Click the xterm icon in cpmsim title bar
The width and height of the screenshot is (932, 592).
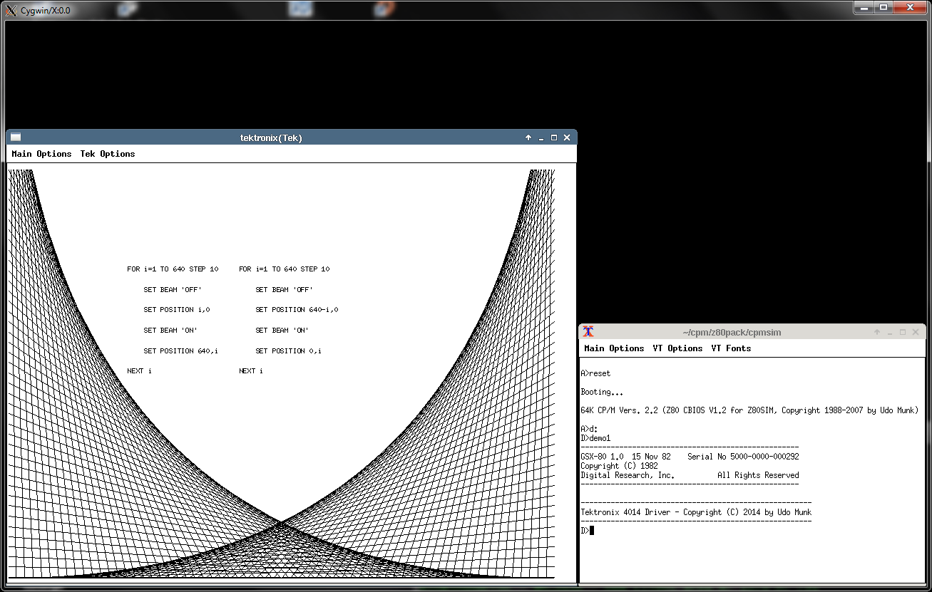[x=588, y=332]
